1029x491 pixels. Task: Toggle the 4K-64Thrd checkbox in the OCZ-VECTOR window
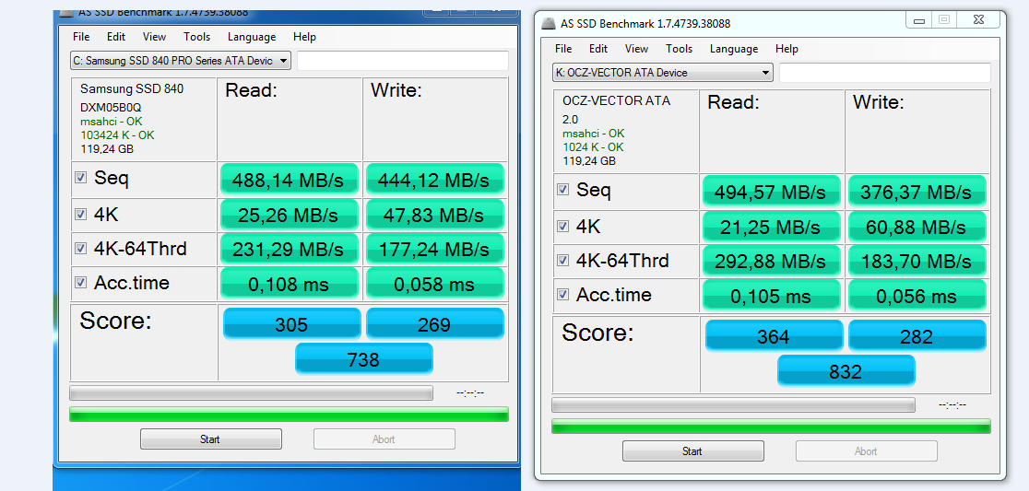tap(563, 261)
